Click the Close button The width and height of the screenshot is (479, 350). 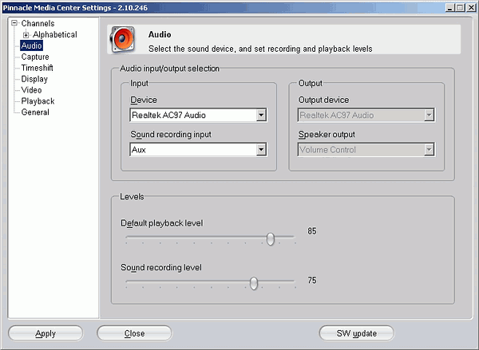pos(134,333)
